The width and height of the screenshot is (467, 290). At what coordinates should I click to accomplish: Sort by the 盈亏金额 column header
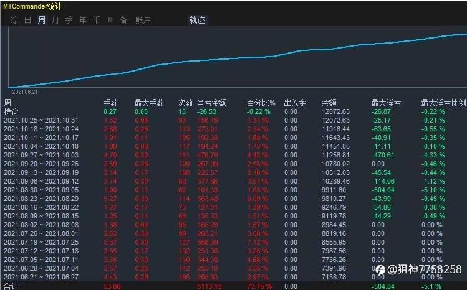click(212, 103)
